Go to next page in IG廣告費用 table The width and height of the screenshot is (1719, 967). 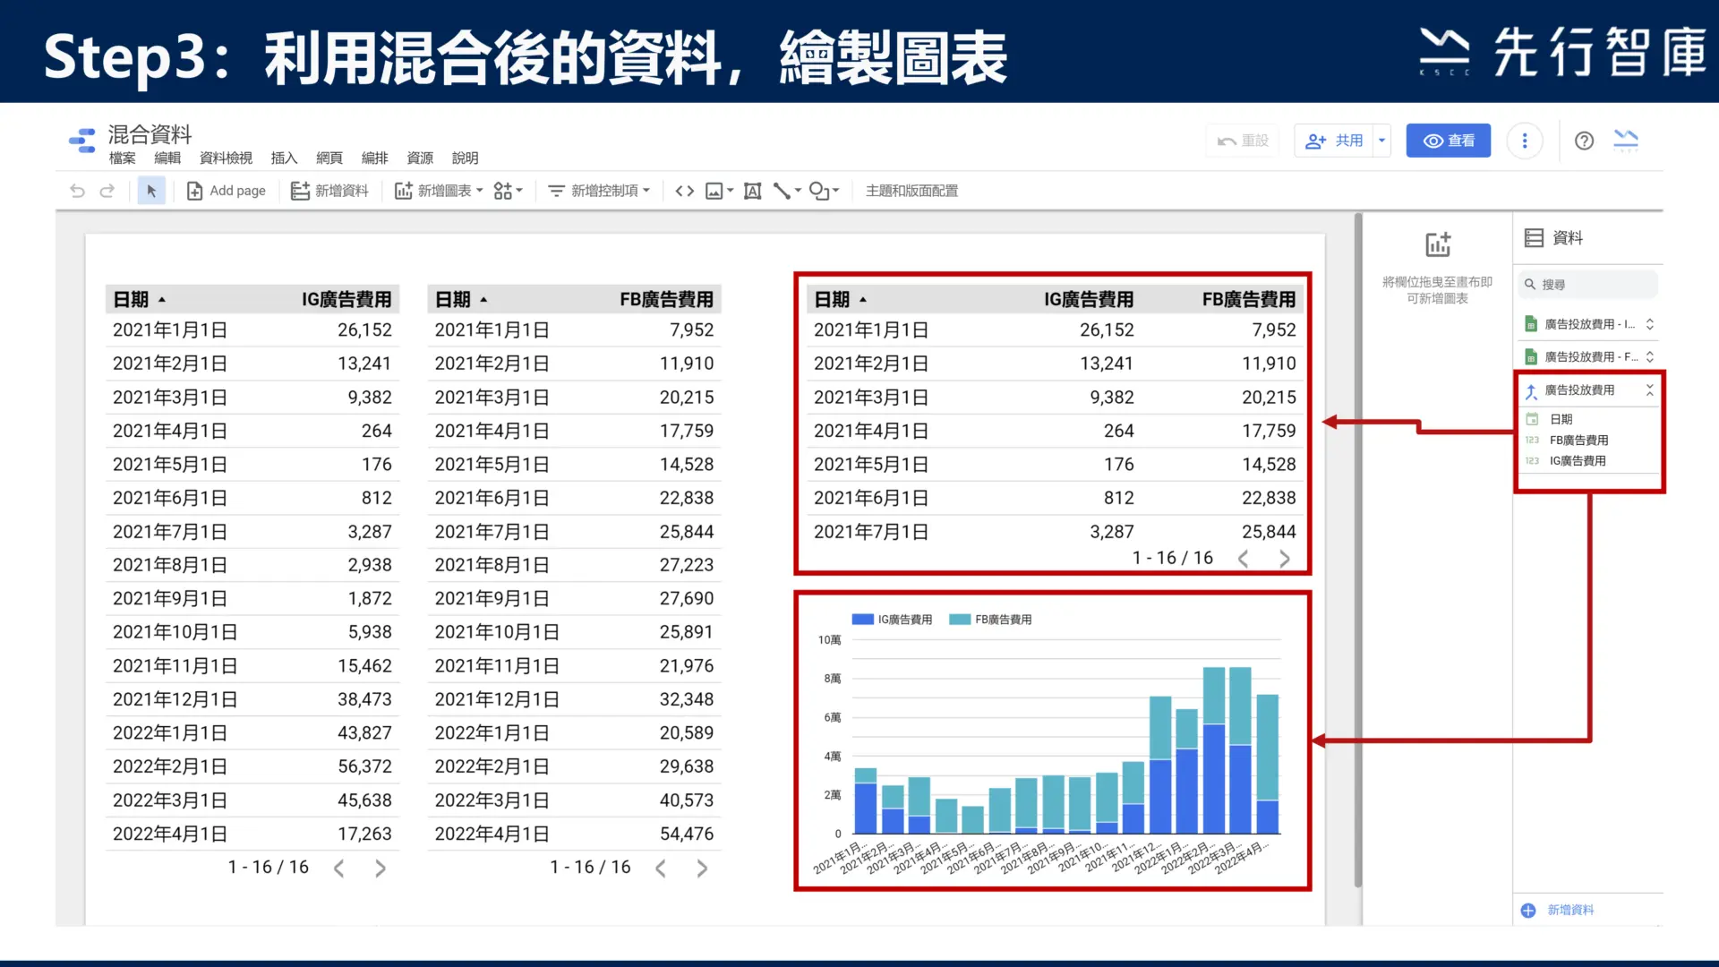tap(381, 869)
